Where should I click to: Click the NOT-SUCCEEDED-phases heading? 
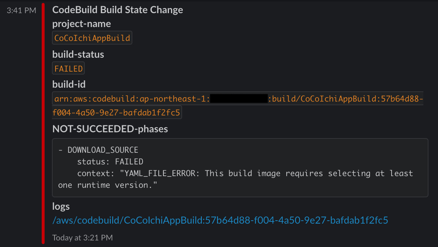(x=110, y=129)
